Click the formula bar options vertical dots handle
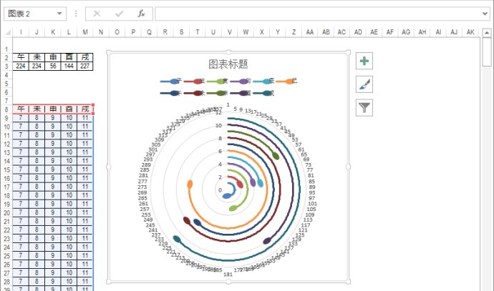Screen dimensions: 494x291 76,14
